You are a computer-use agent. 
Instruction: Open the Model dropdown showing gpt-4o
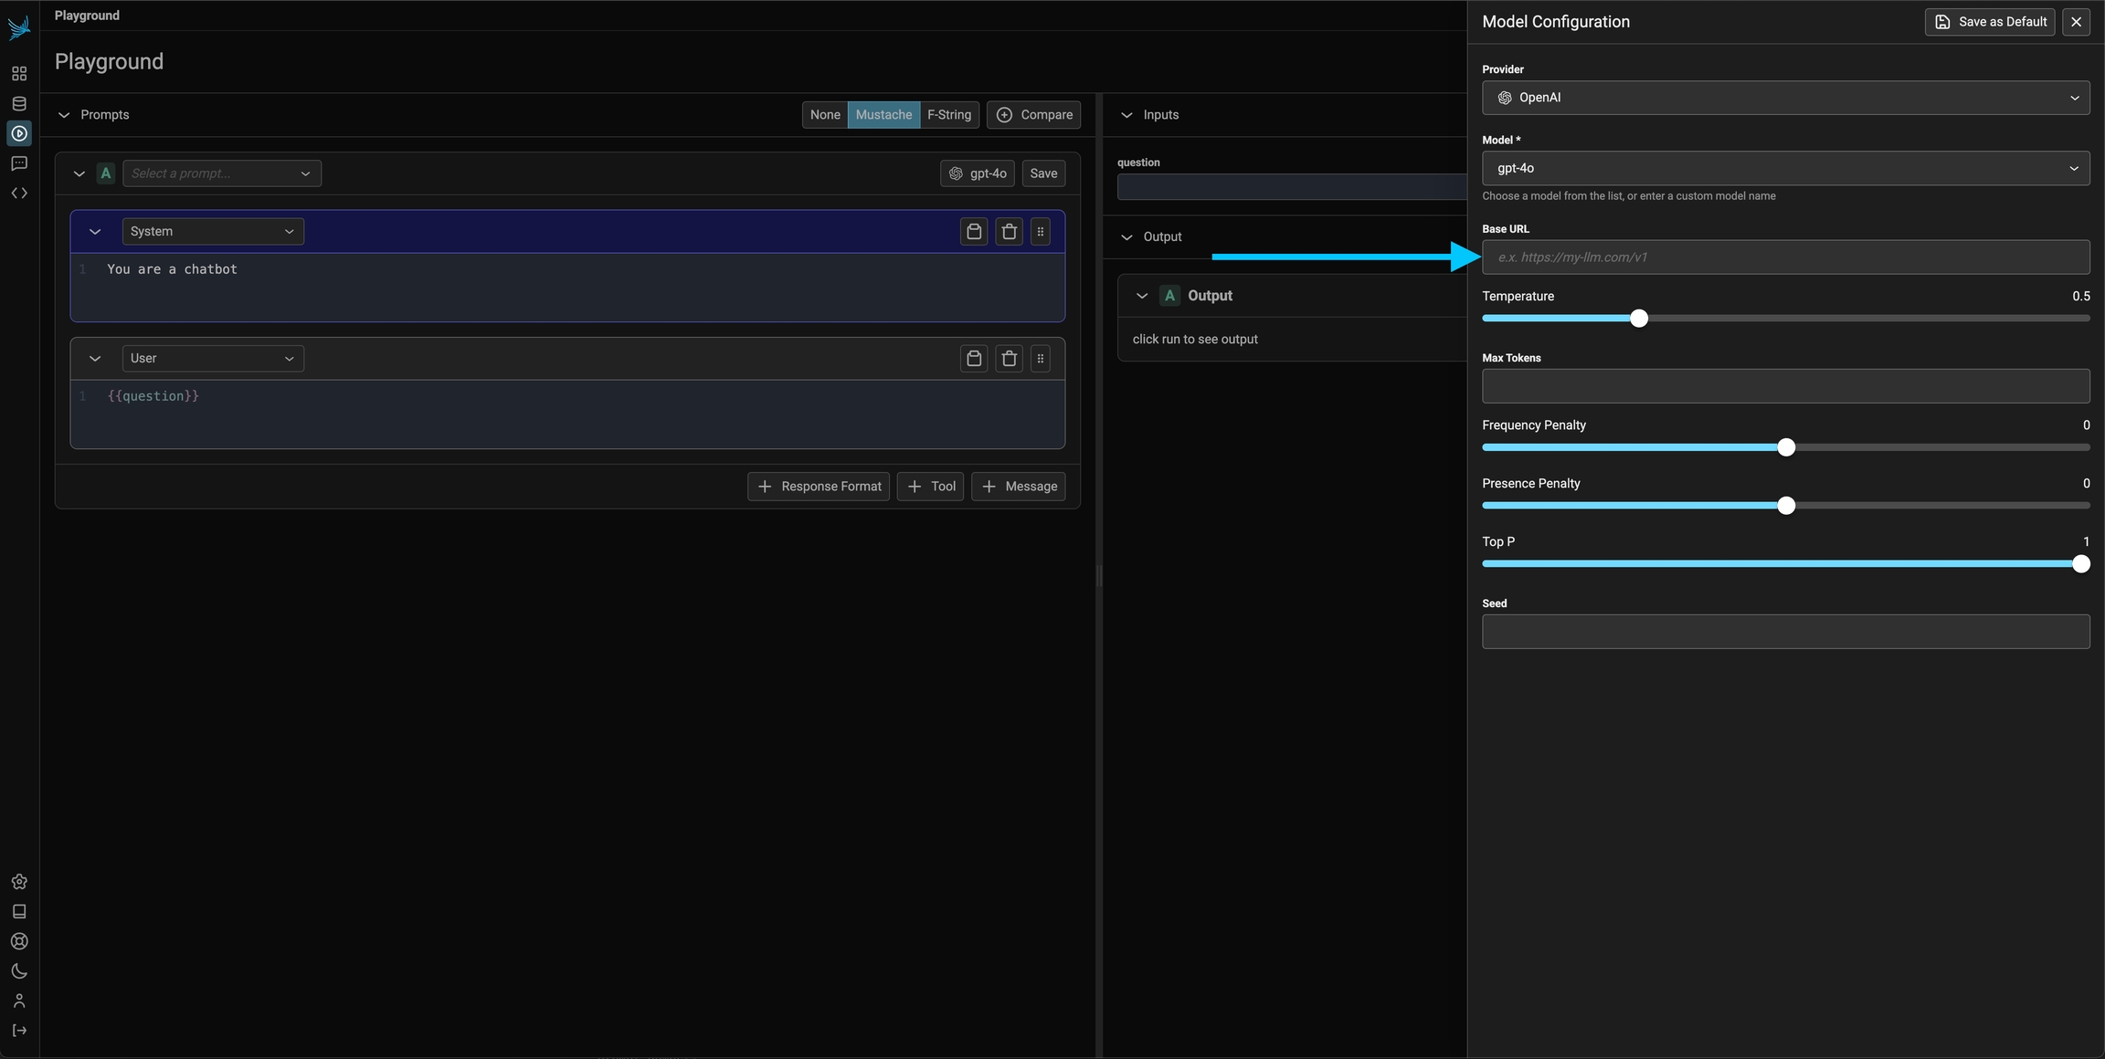click(x=1784, y=168)
